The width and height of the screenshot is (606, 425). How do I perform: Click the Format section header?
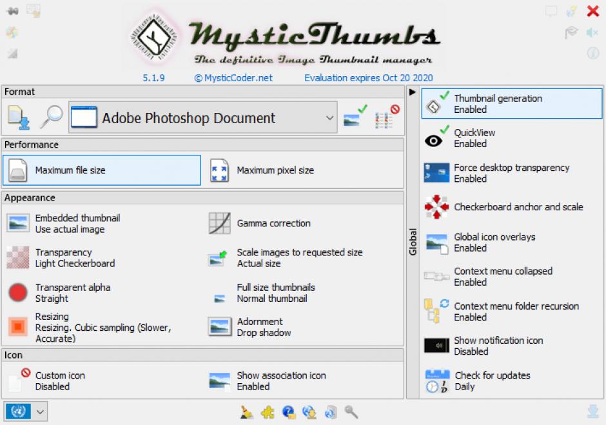tap(203, 92)
